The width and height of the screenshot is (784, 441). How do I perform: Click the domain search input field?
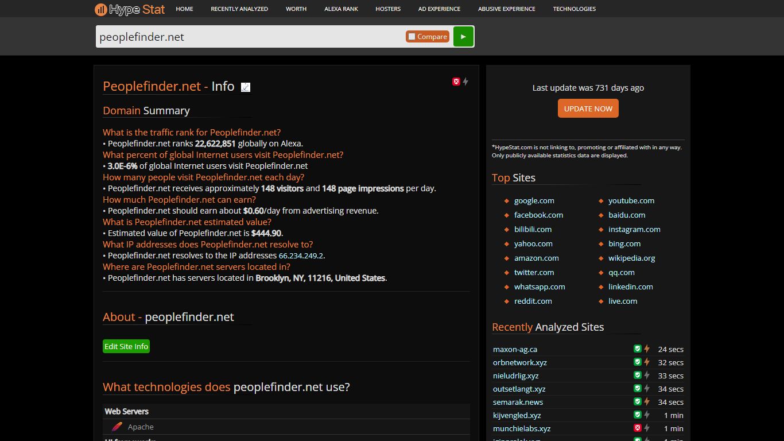pyautogui.click(x=250, y=37)
